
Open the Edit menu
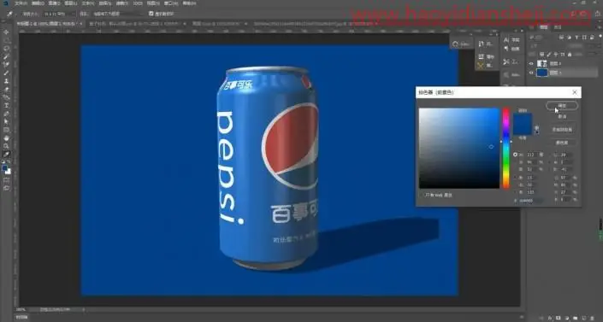38,3
